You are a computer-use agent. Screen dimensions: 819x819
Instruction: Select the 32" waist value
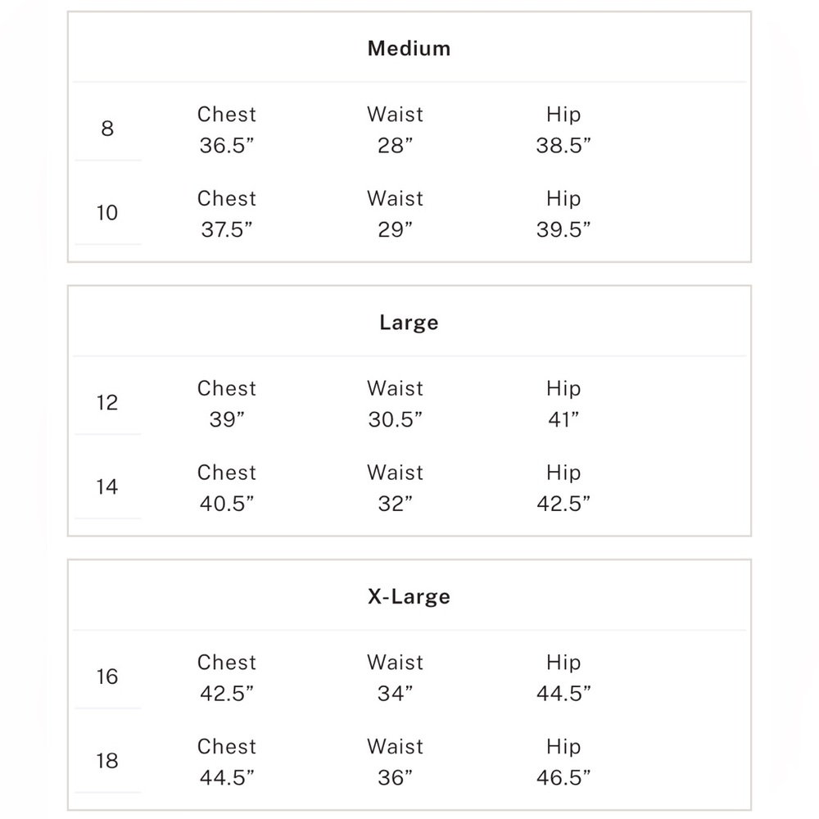click(x=396, y=505)
